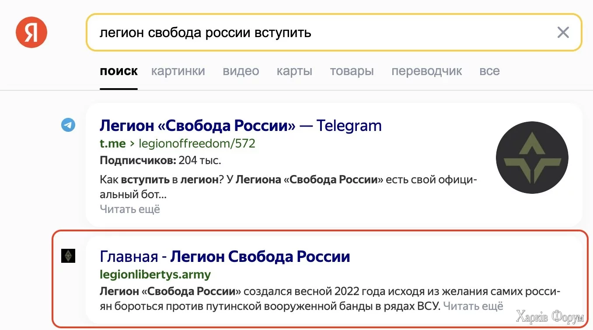The height and width of the screenshot is (330, 593).
Task: Select the active поиск tab
Action: 119,71
